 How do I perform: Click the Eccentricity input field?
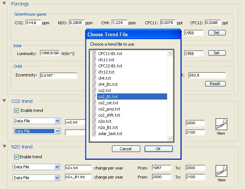click(58, 76)
